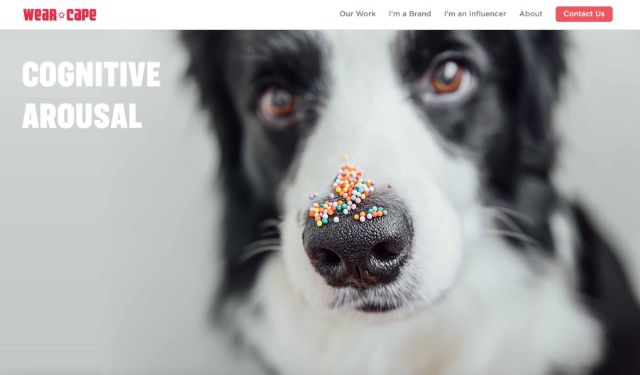Go to the I'm a Brand page
The image size is (640, 375).
tap(409, 14)
